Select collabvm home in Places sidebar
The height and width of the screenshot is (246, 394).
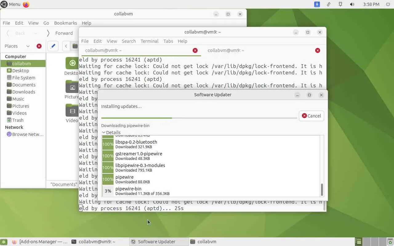tap(23, 64)
